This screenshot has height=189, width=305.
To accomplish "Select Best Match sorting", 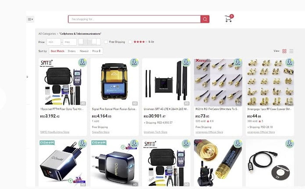I will click(x=57, y=51).
